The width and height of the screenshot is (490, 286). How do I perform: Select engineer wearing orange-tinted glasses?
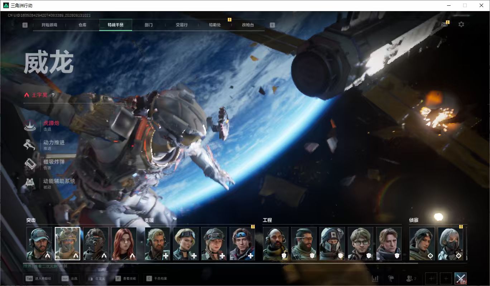pos(304,244)
